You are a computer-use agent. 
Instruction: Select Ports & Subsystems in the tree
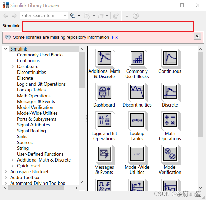point(37,119)
